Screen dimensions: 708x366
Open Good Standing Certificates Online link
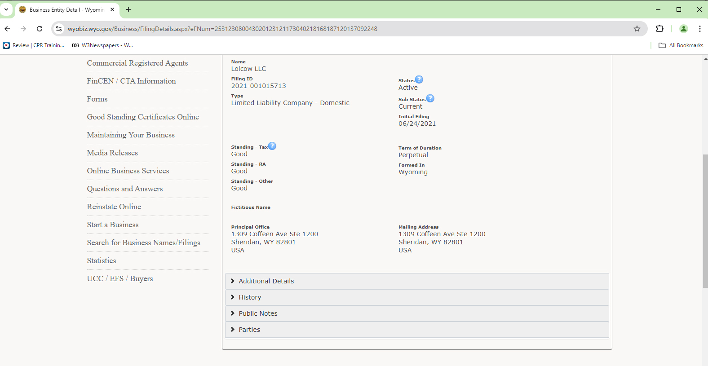click(x=143, y=117)
